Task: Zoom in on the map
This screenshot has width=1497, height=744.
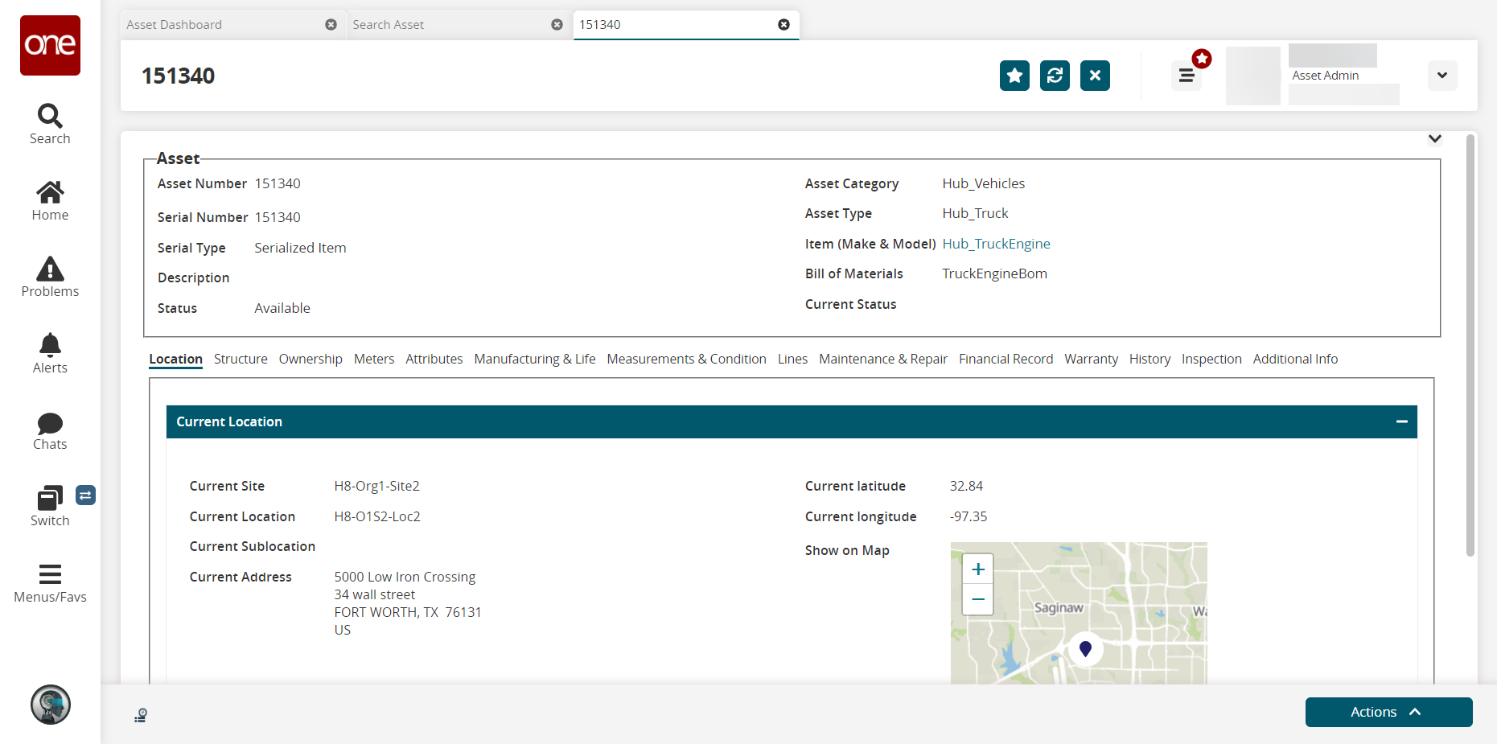Action: point(977,569)
